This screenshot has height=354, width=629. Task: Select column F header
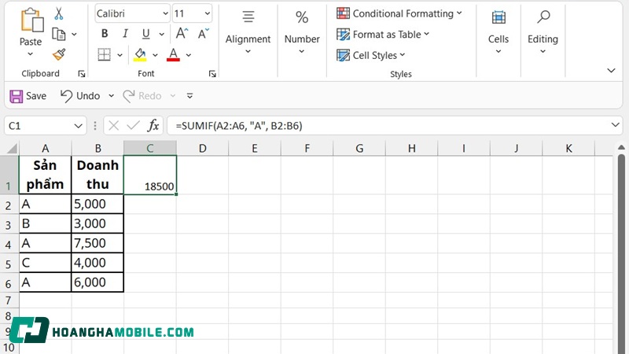(x=307, y=149)
